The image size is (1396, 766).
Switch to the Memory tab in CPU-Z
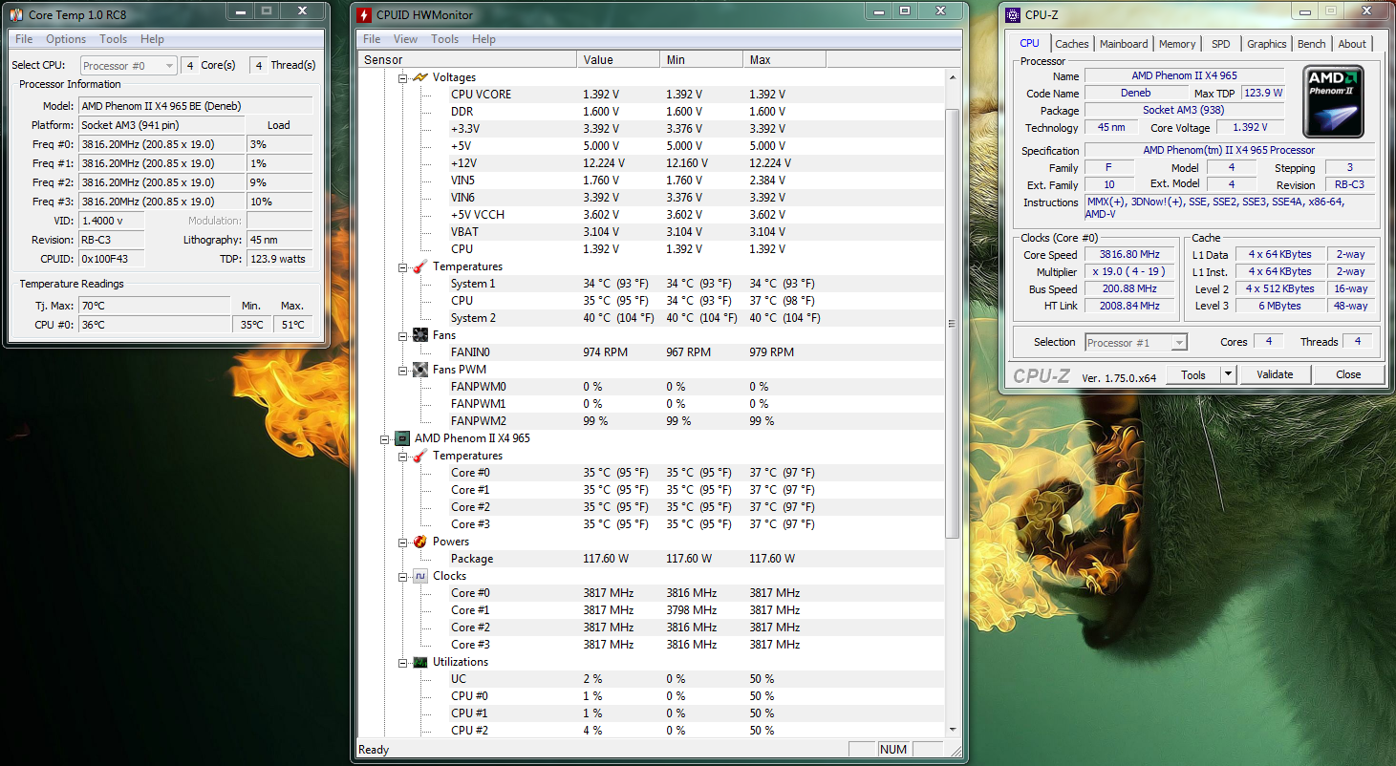(1177, 44)
